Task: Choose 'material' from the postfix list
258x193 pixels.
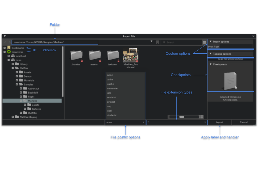Action: point(112,97)
